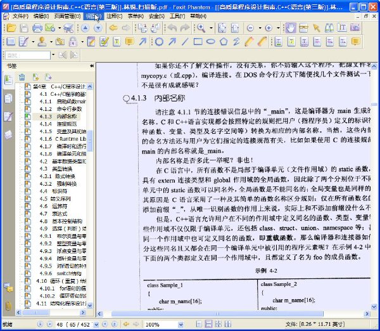Open search with the binoculars icon
Image resolution: width=380 pixels, height=331 pixels.
tap(329, 28)
